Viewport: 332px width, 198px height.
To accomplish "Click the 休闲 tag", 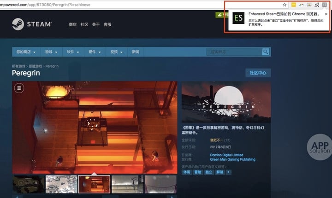I will point(187,172).
